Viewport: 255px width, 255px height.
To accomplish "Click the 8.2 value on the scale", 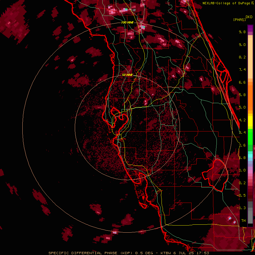I will coord(242,57).
